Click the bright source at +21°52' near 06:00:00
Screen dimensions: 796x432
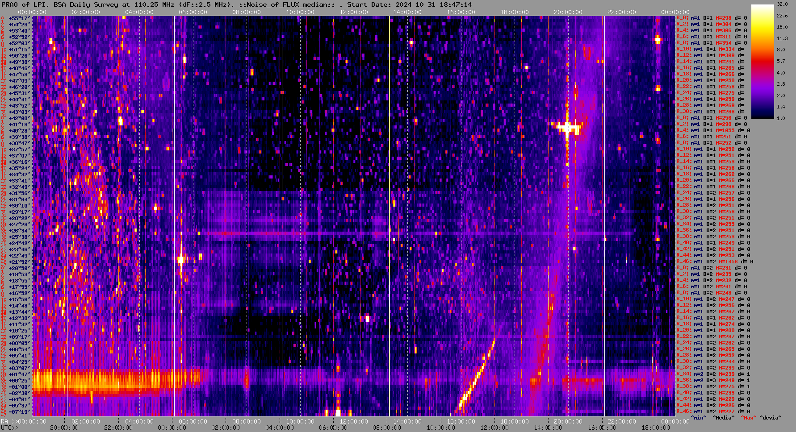(x=181, y=259)
